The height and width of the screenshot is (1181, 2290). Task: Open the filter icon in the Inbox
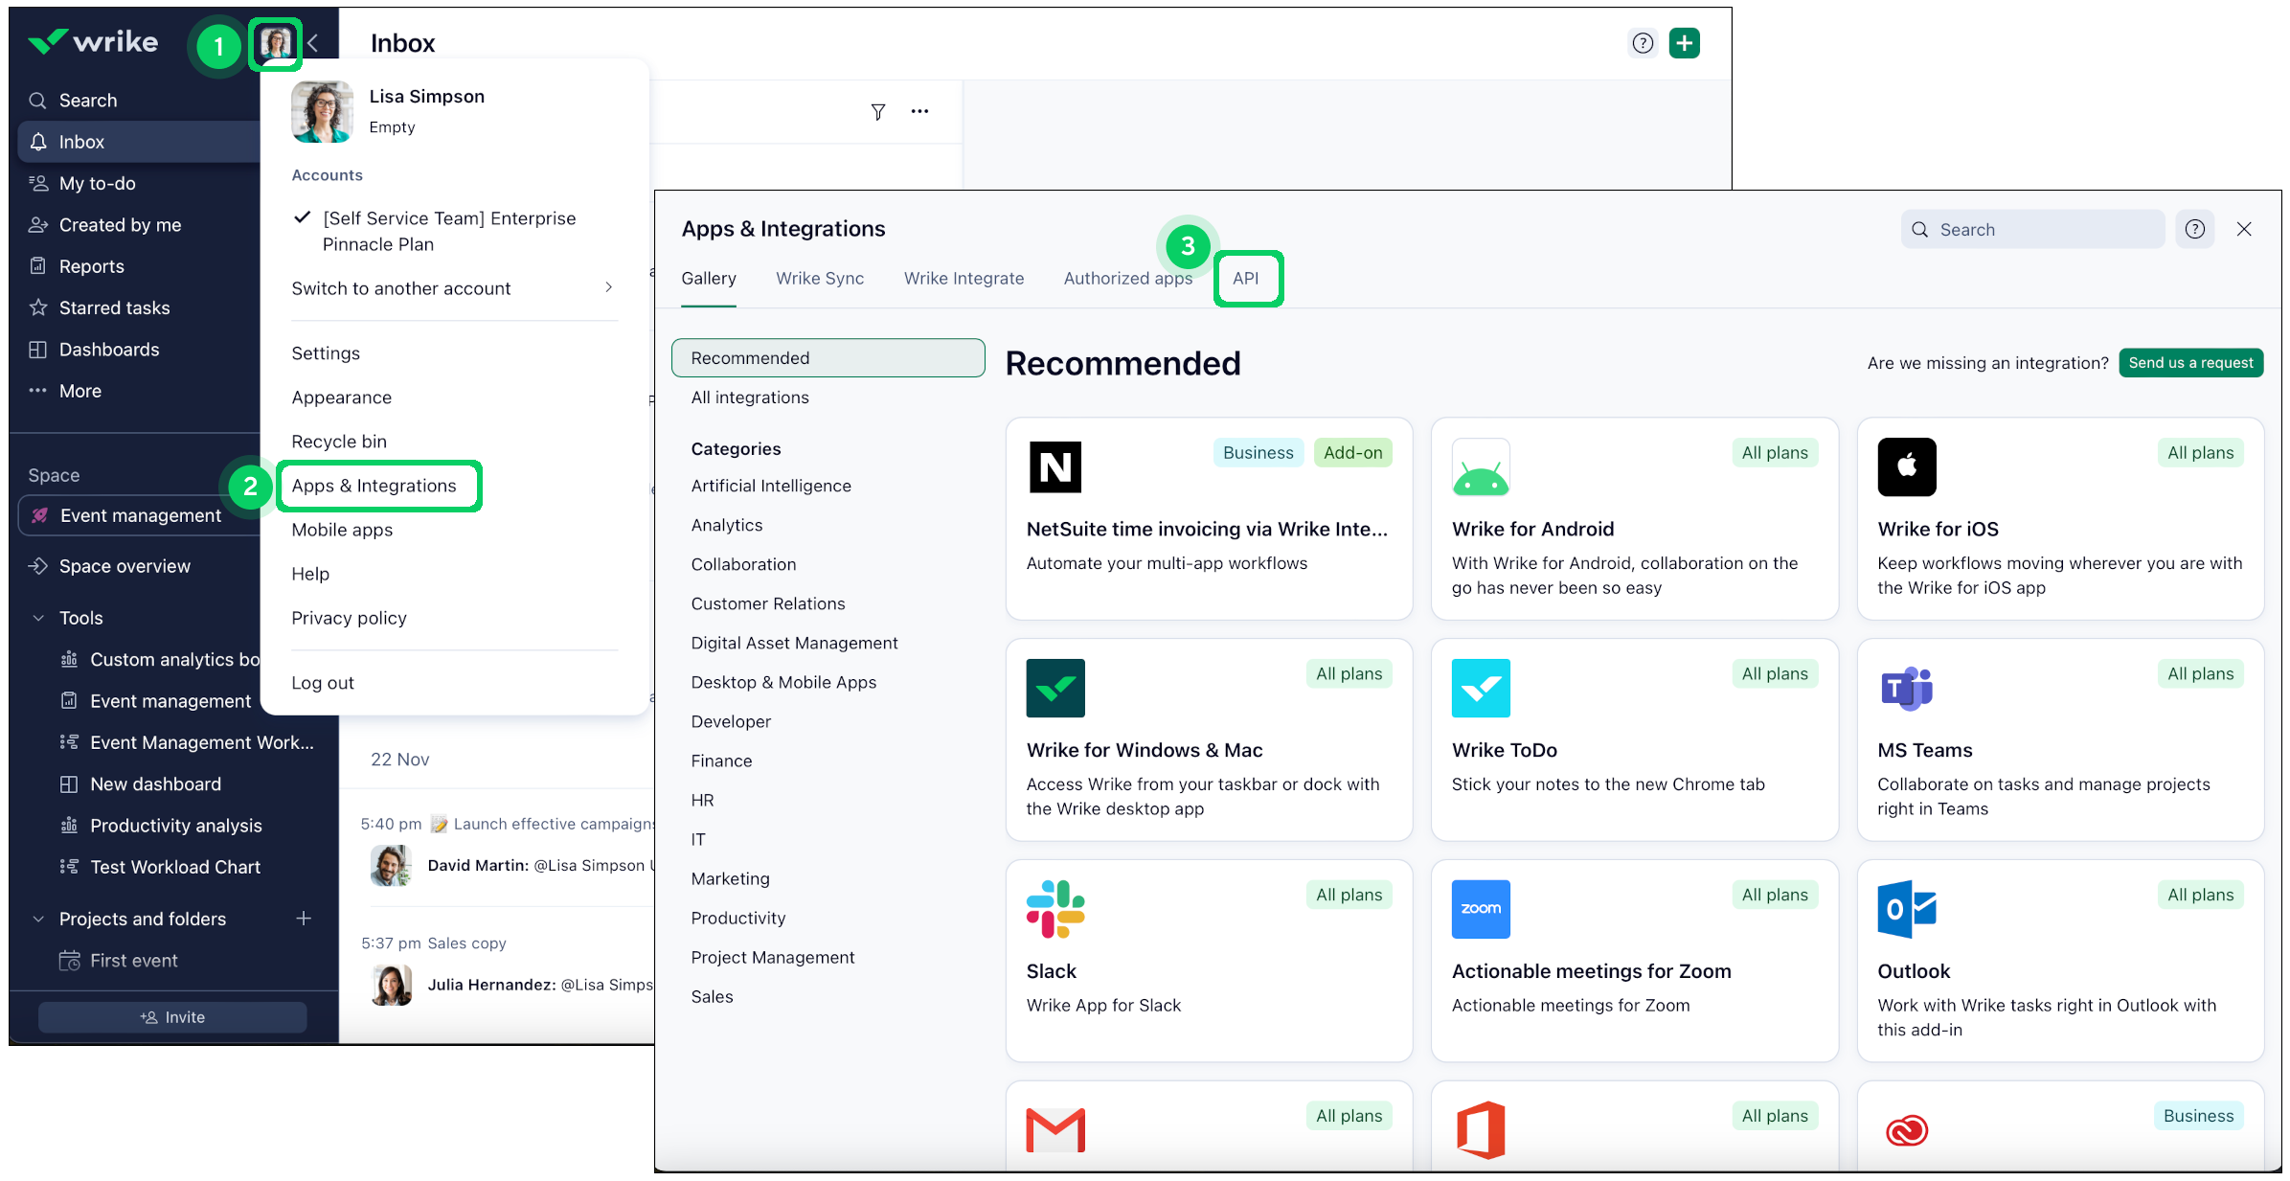(x=877, y=111)
